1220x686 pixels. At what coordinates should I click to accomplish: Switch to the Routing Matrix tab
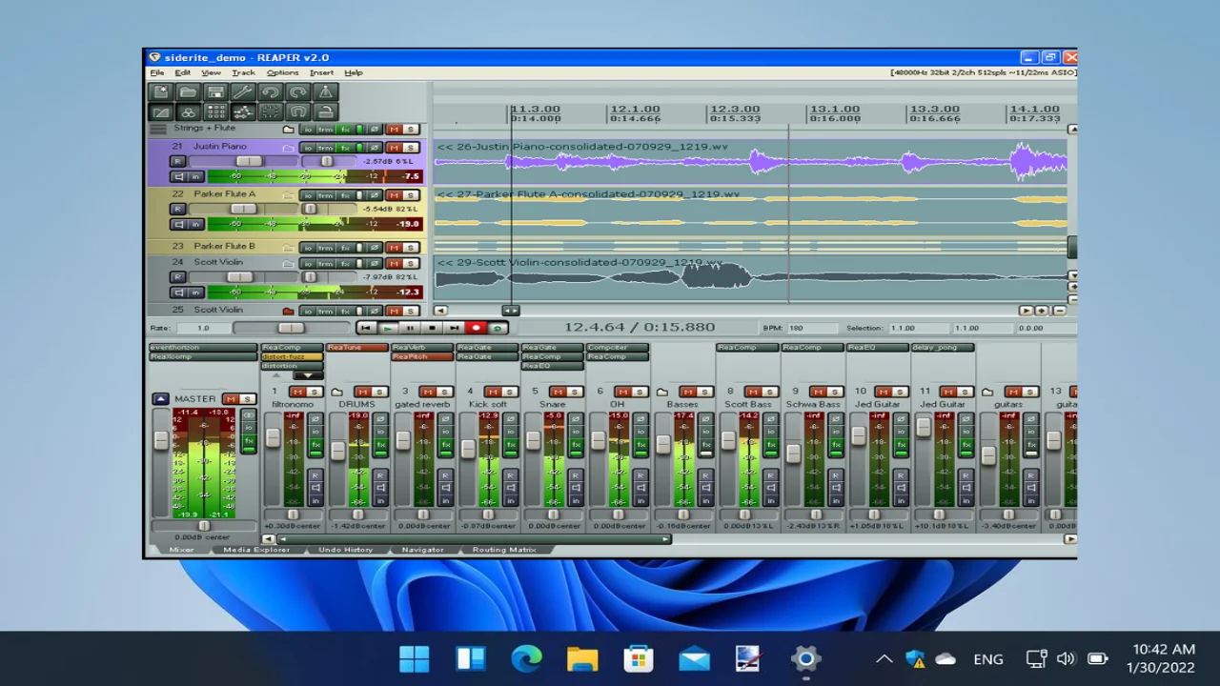click(504, 550)
